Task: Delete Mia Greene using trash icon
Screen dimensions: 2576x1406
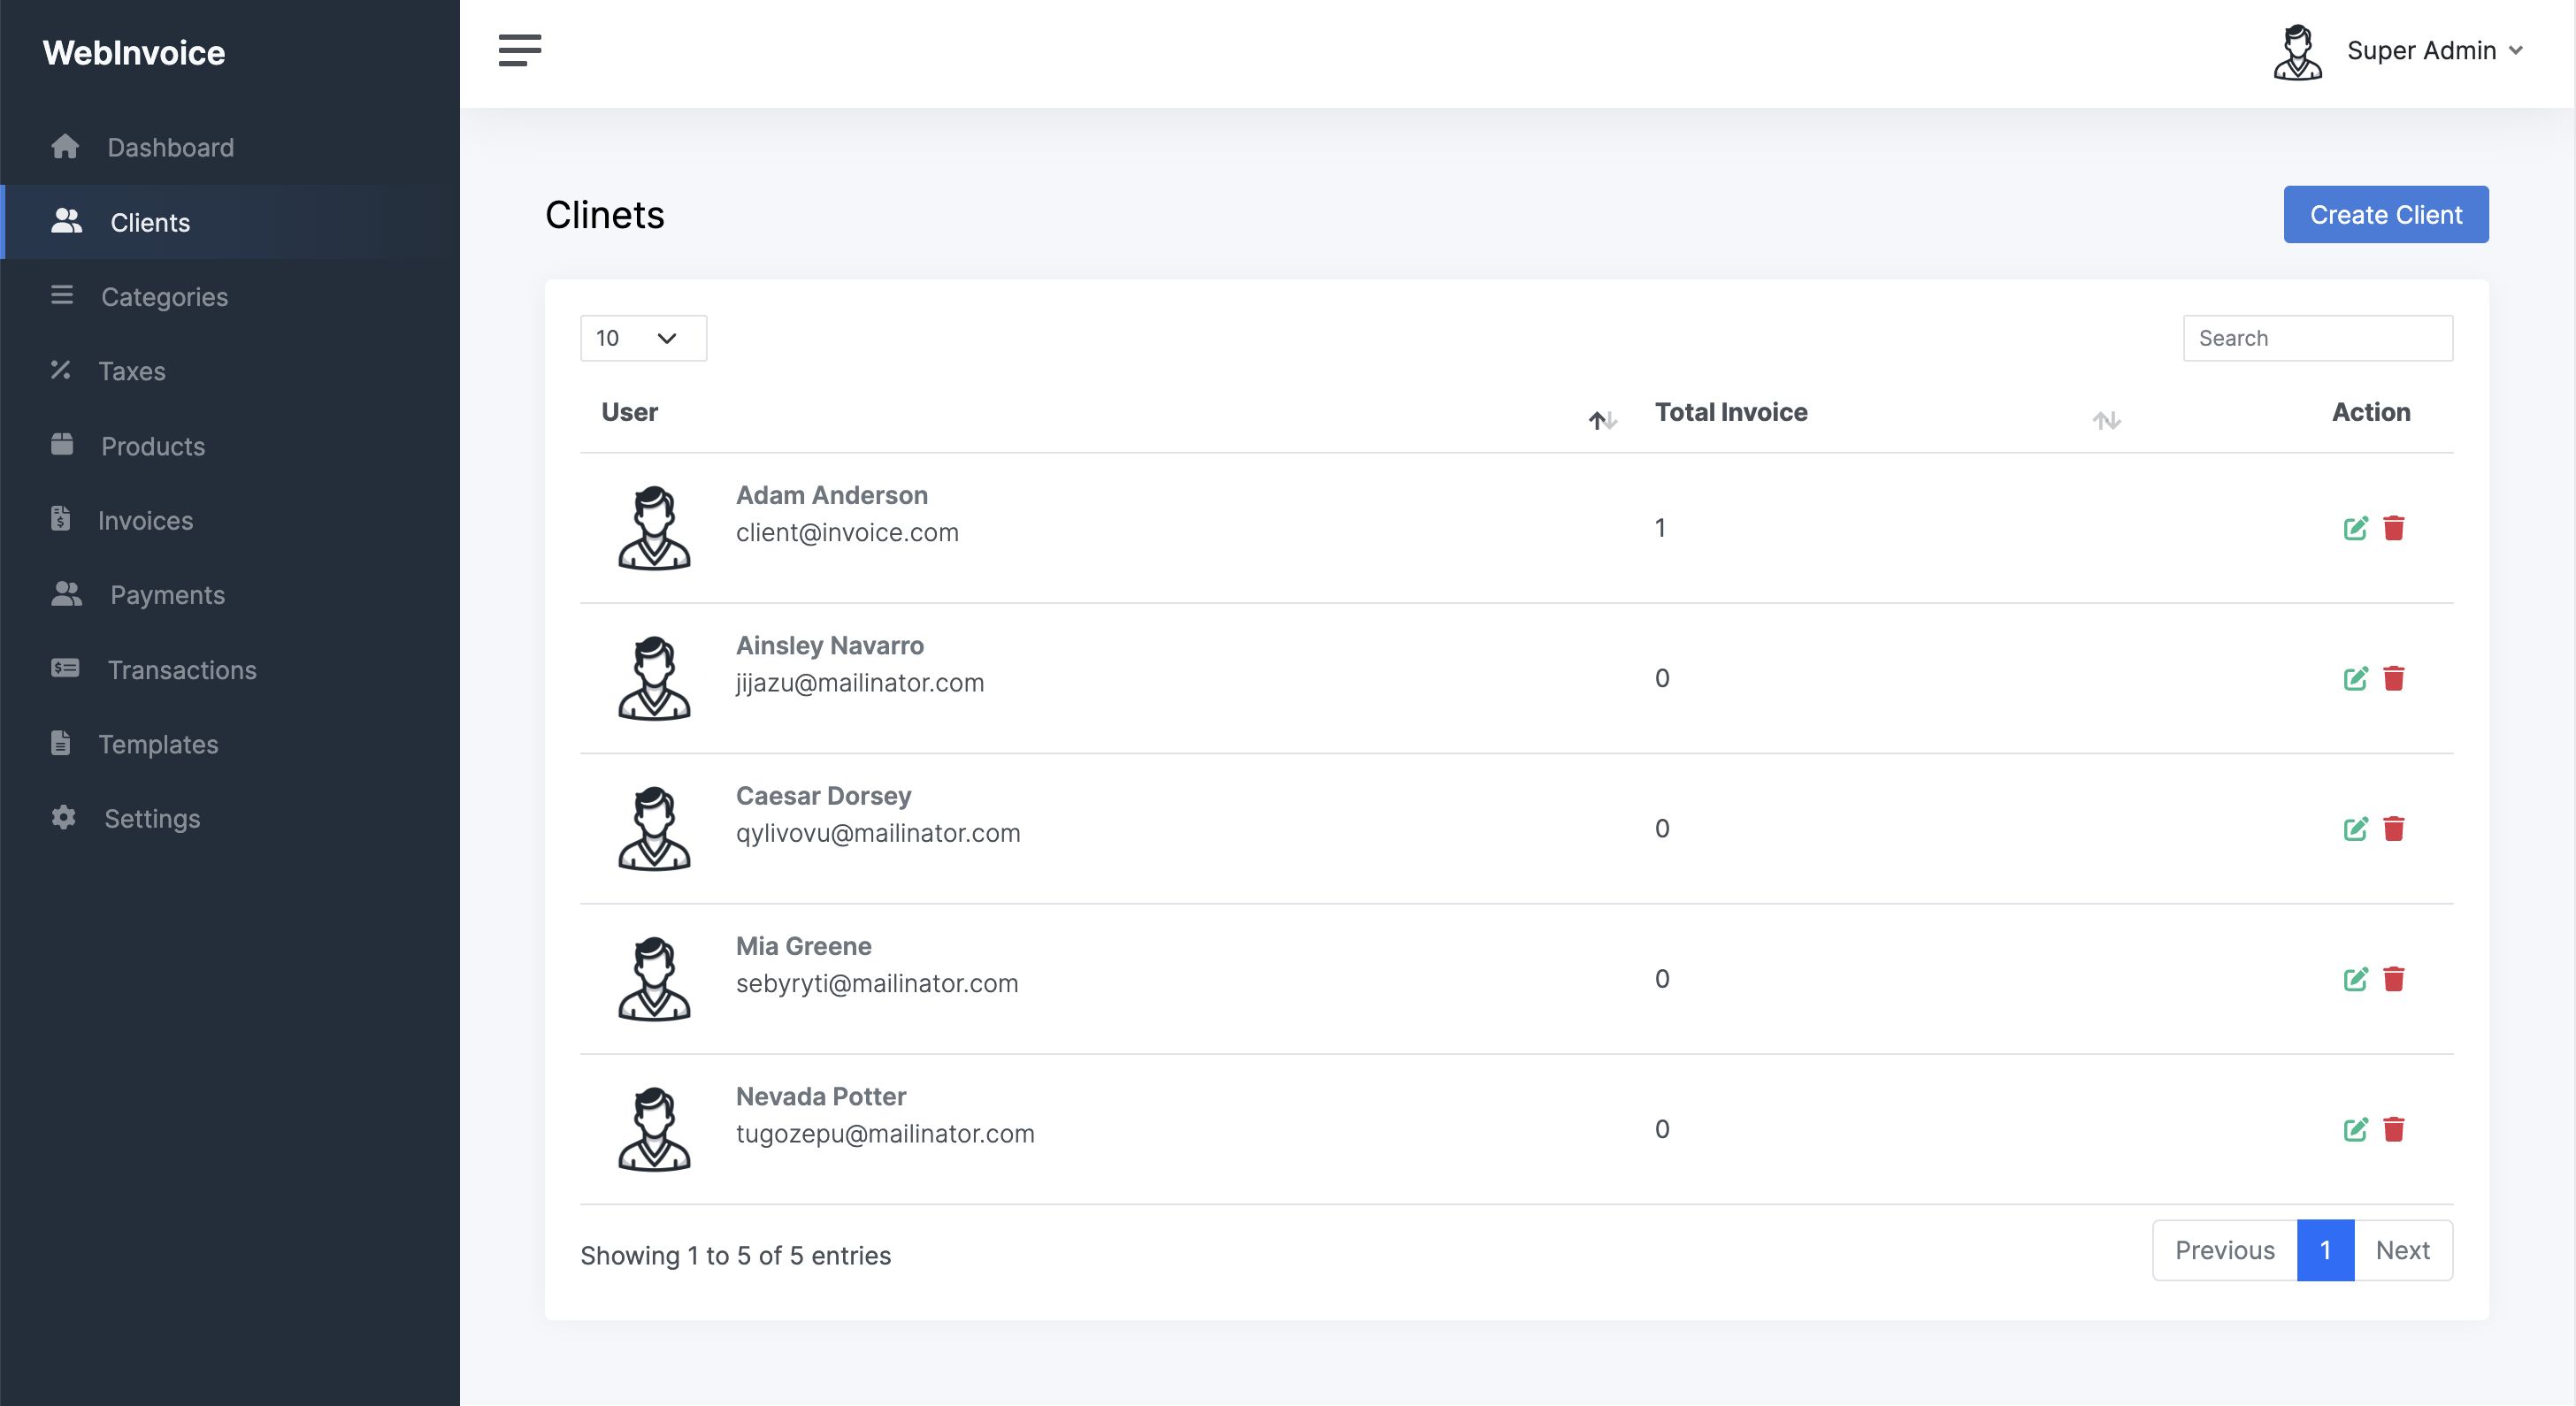Action: click(2393, 979)
